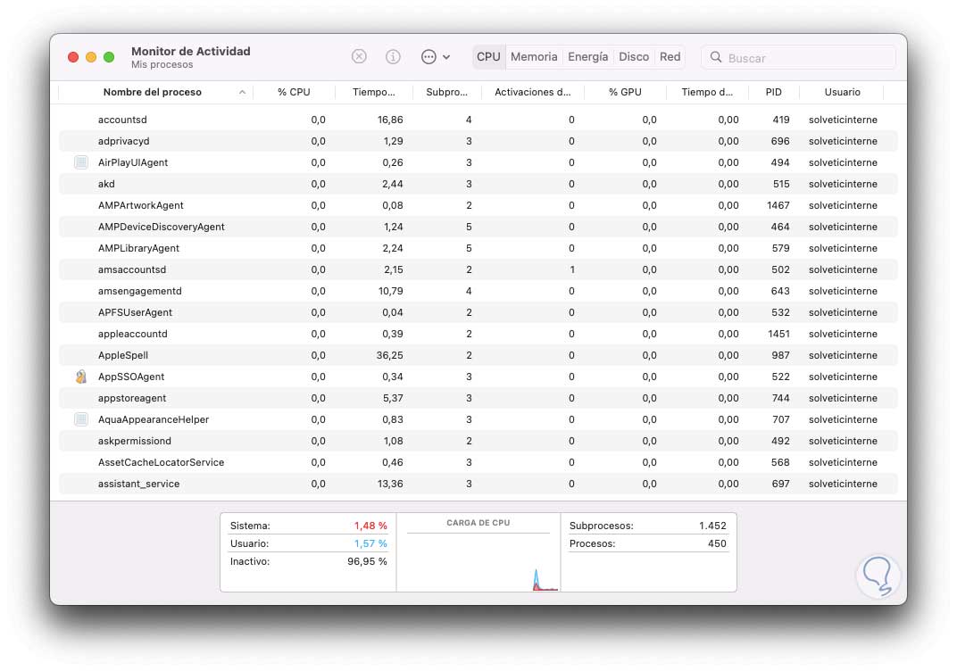957x671 pixels.
Task: Sort by PID column header
Action: pyautogui.click(x=773, y=92)
